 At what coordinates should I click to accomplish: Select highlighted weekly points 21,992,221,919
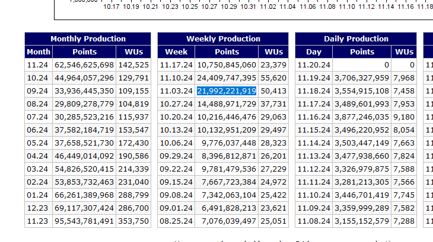click(x=227, y=91)
